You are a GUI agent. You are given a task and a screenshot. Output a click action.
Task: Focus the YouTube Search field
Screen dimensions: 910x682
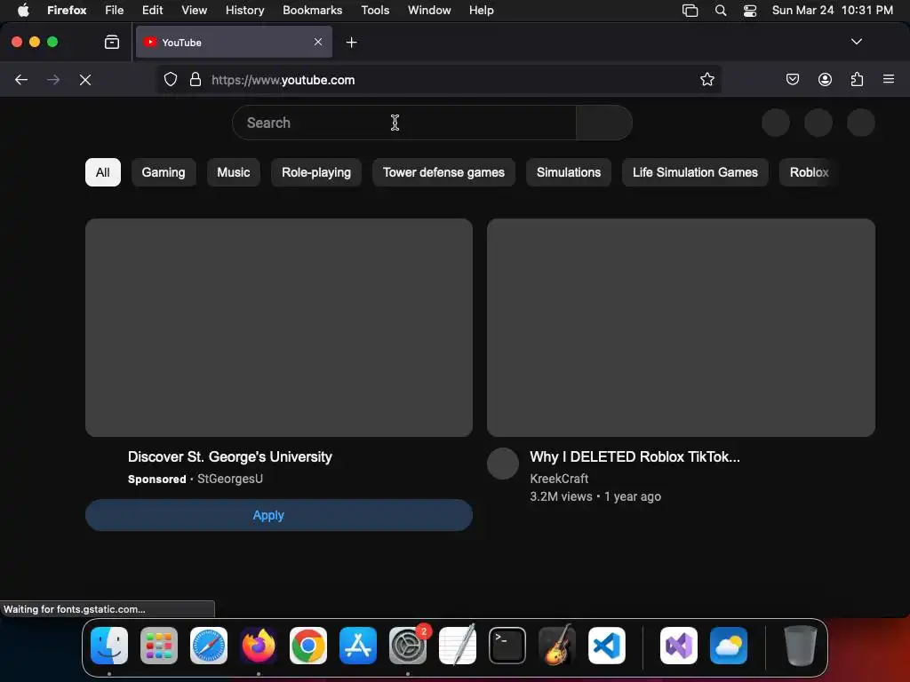[404, 123]
